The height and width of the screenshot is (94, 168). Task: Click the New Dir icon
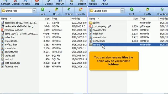(x=81, y=9)
